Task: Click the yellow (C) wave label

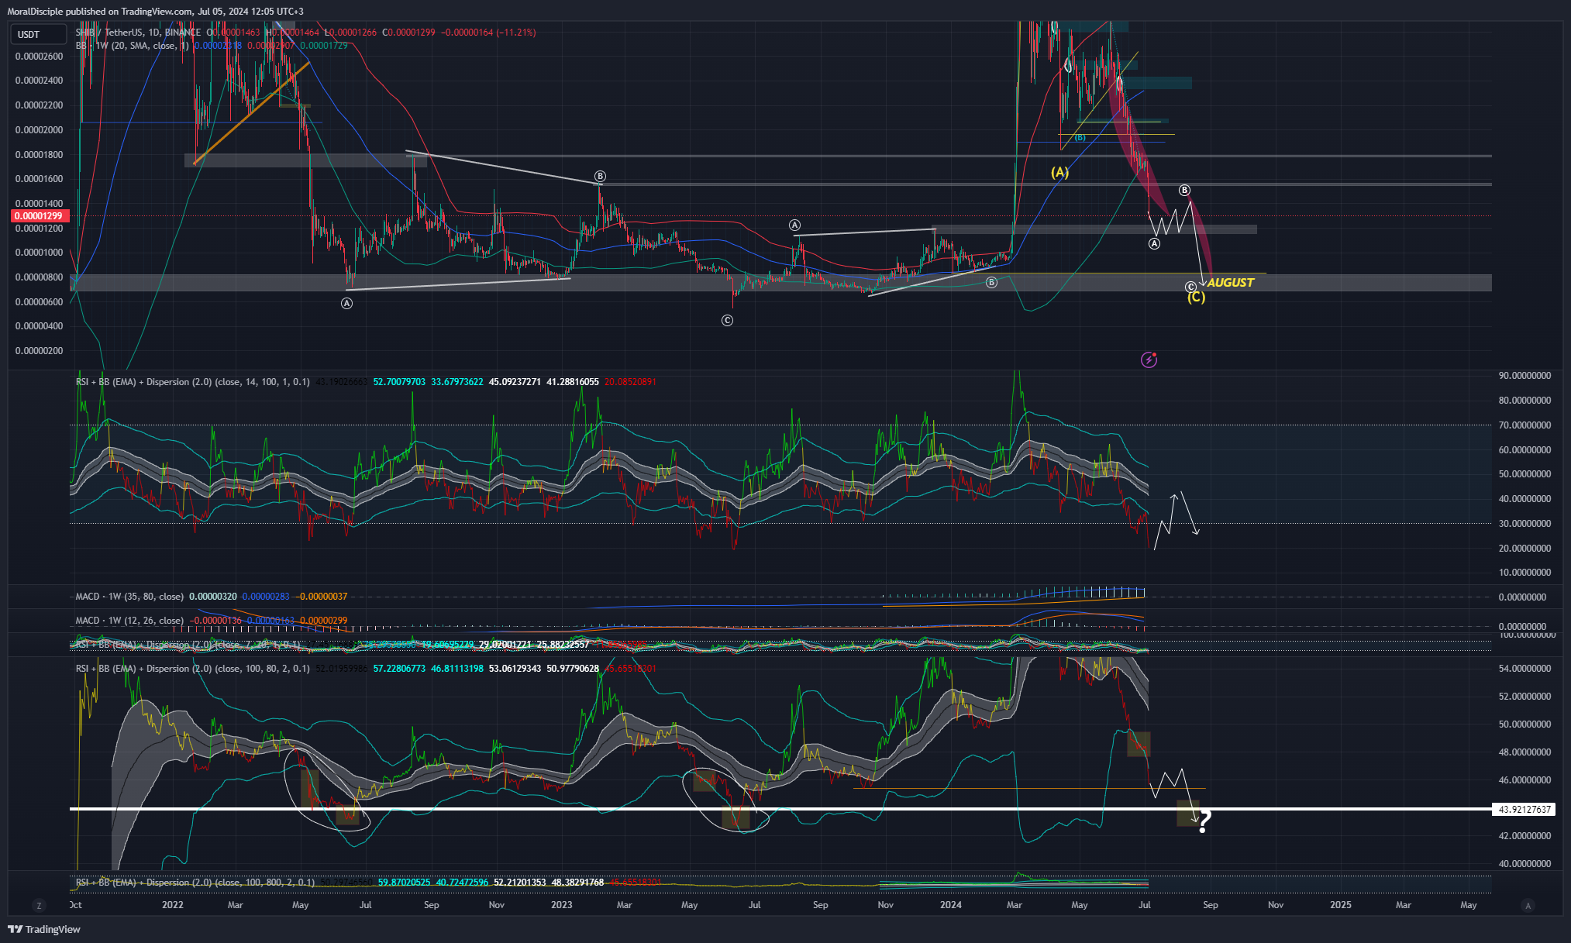Action: click(x=1197, y=297)
